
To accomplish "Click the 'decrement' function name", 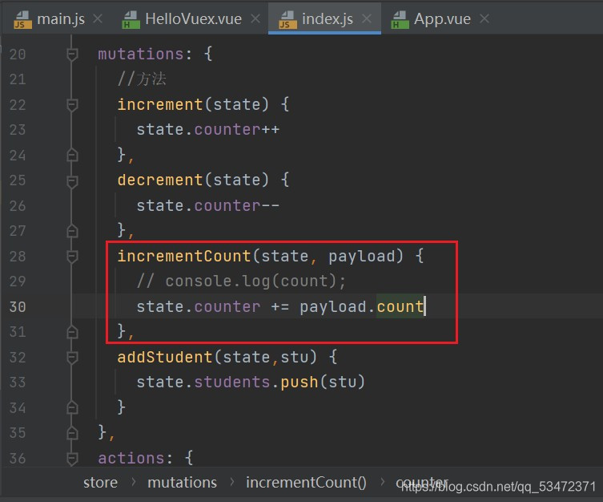I will (x=160, y=180).
